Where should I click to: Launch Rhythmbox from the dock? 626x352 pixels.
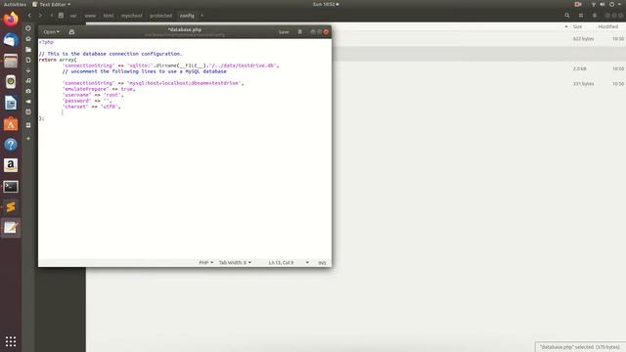pyautogui.click(x=11, y=82)
